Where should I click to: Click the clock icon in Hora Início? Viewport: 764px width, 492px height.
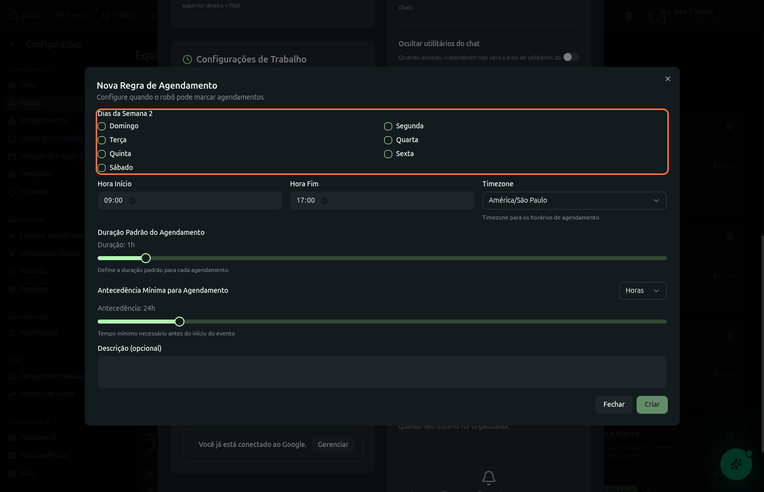coord(132,201)
